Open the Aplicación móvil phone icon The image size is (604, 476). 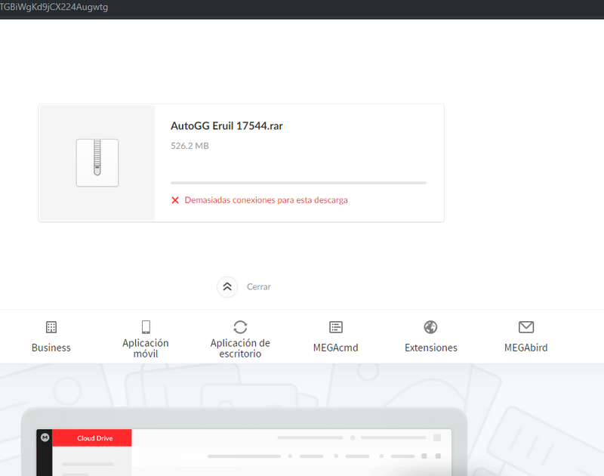point(146,327)
